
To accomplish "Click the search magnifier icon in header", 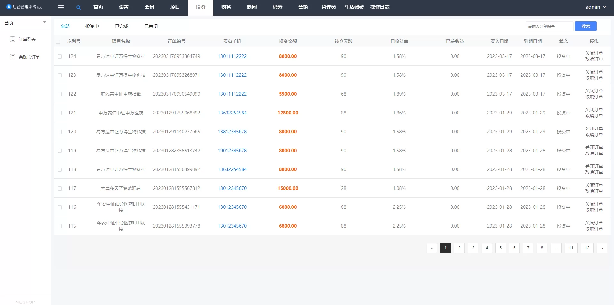I will [x=78, y=7].
